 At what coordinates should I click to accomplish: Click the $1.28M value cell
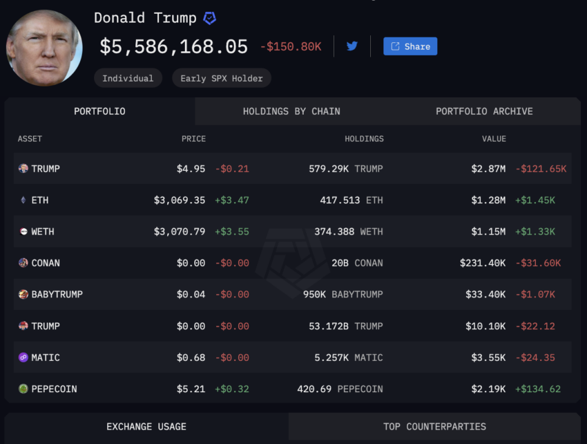(x=488, y=201)
